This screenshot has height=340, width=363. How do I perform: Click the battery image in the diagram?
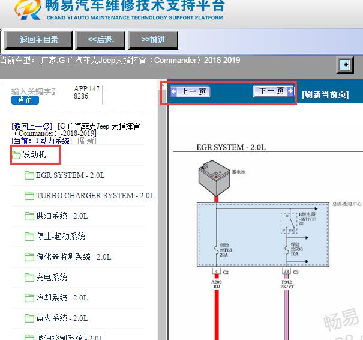[214, 178]
